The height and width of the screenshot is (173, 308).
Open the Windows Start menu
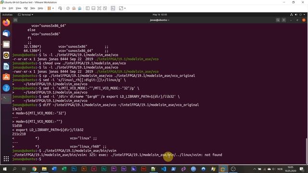[x=4, y=169]
